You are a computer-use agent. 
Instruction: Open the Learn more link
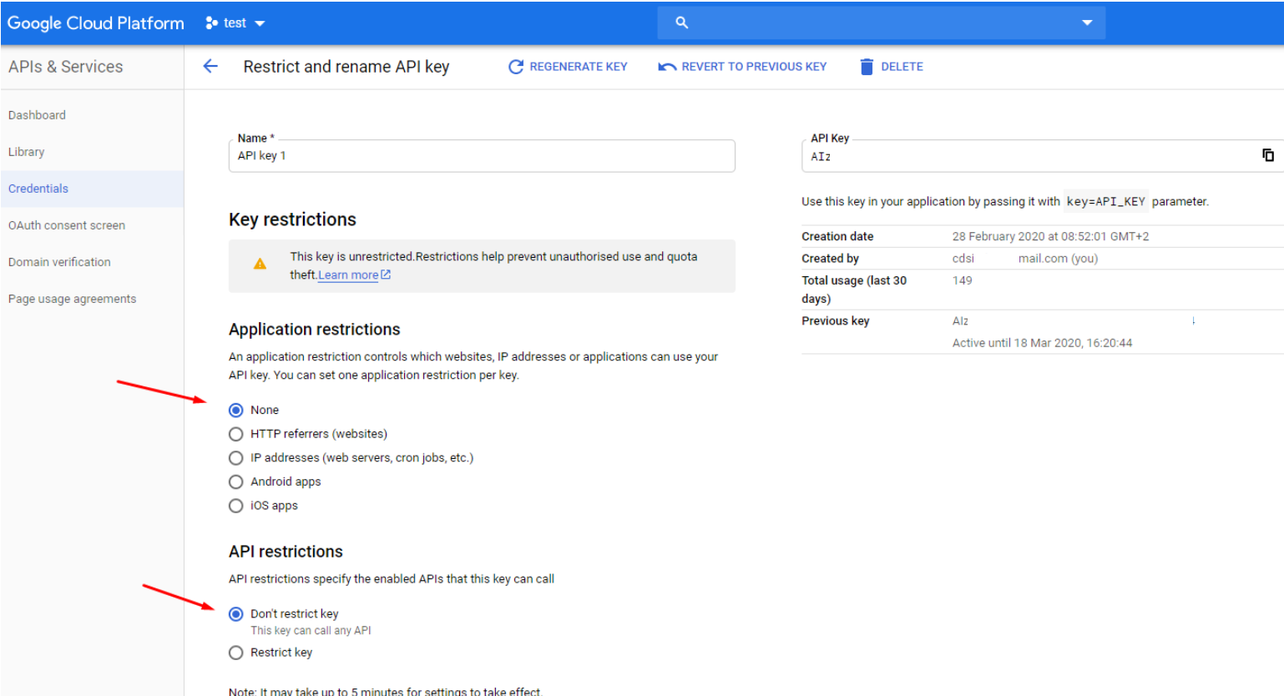click(x=348, y=275)
